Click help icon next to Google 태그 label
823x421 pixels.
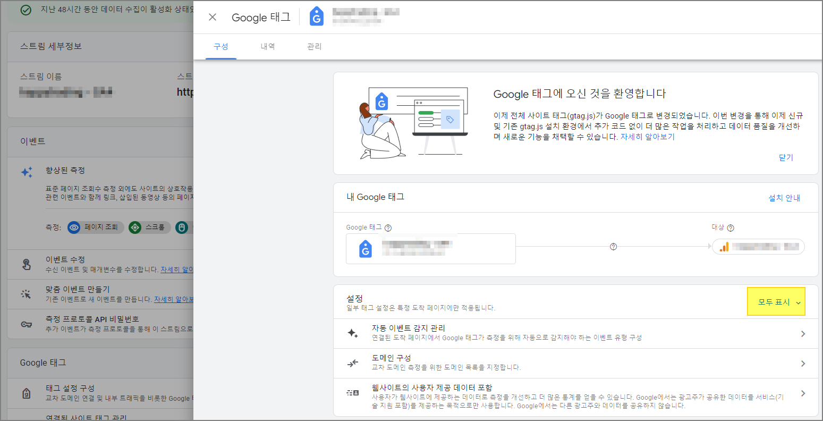[388, 228]
